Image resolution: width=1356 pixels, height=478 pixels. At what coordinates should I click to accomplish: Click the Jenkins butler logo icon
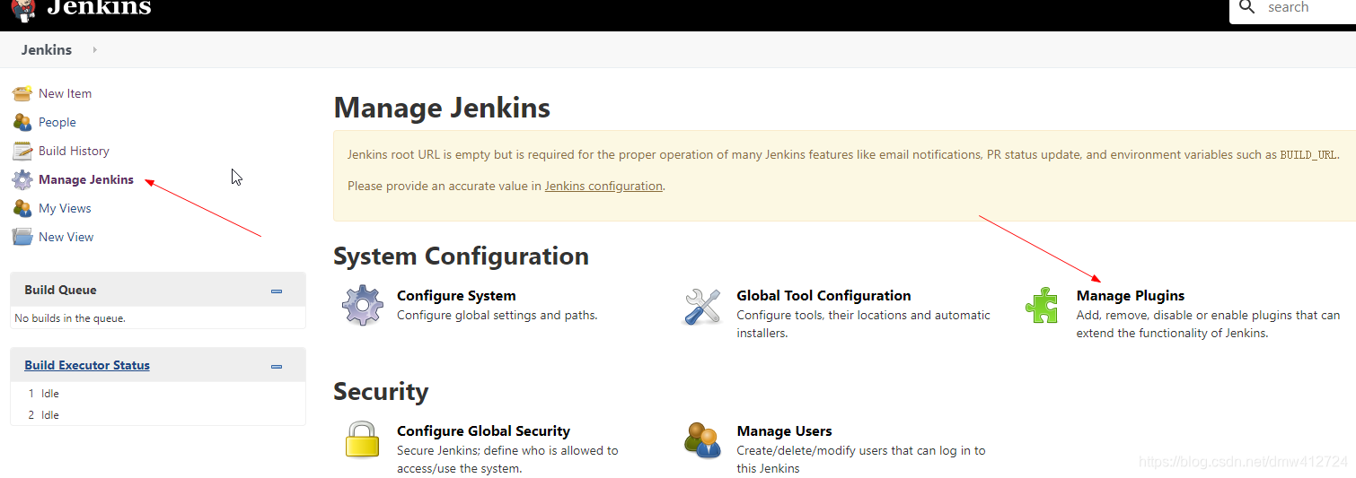pyautogui.click(x=23, y=9)
